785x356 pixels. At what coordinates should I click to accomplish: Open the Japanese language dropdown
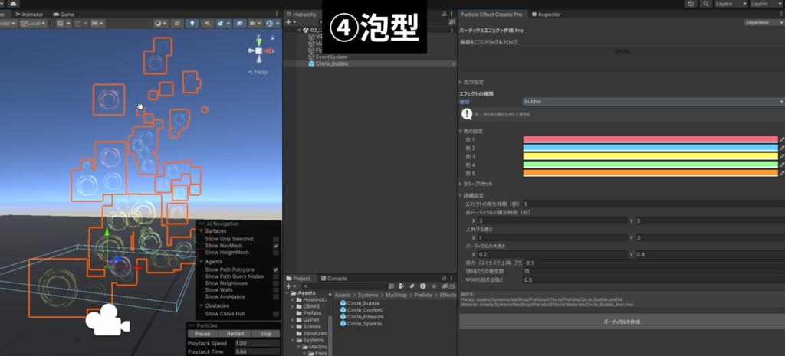[x=764, y=22]
